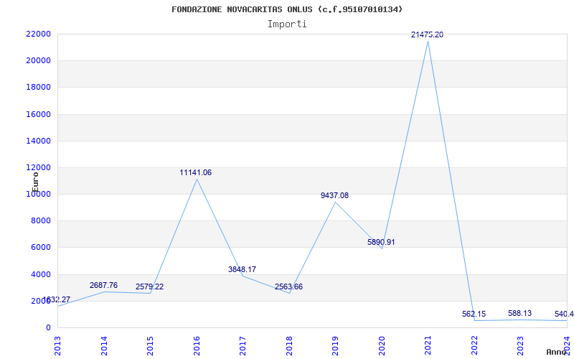Click the 14000 y-axis tick label
Image resolution: width=574 pixels, height=359 pixels.
(38, 141)
